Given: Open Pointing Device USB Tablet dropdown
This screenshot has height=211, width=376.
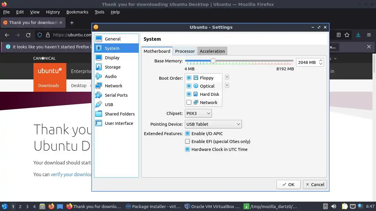Looking at the screenshot, I should 213,124.
